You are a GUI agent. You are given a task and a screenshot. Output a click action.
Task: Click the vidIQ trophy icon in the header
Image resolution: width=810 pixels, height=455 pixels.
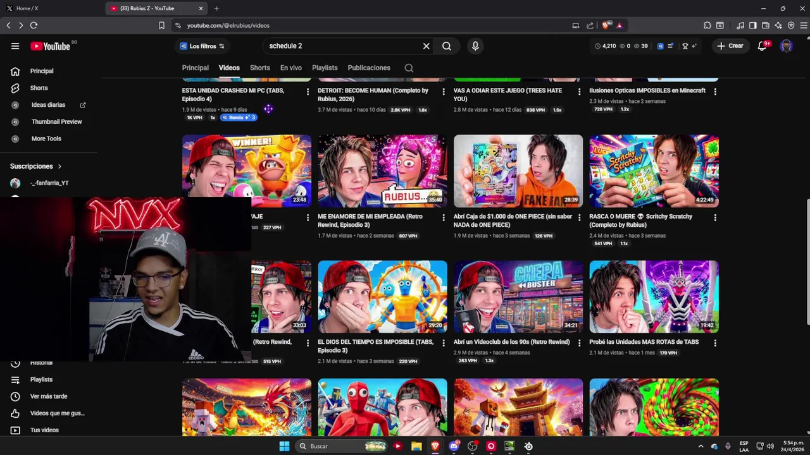coord(685,46)
